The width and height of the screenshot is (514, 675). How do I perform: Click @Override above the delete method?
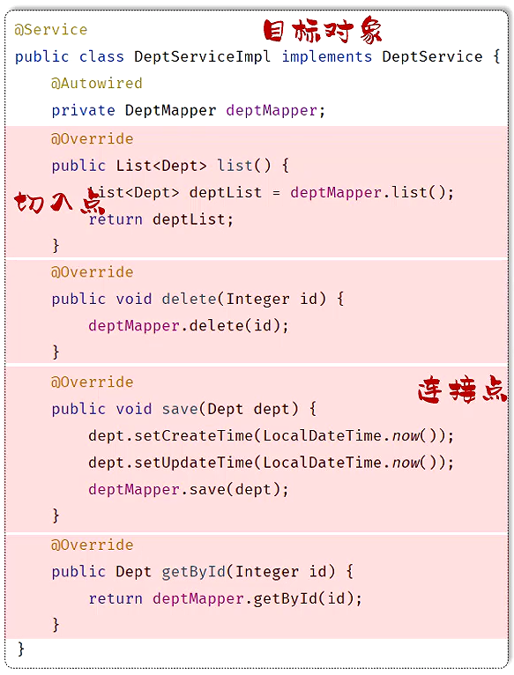pos(93,272)
